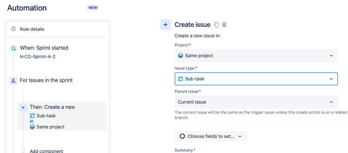Open the Project dropdown showing Same project
348x153 pixels.
(x=256, y=55)
